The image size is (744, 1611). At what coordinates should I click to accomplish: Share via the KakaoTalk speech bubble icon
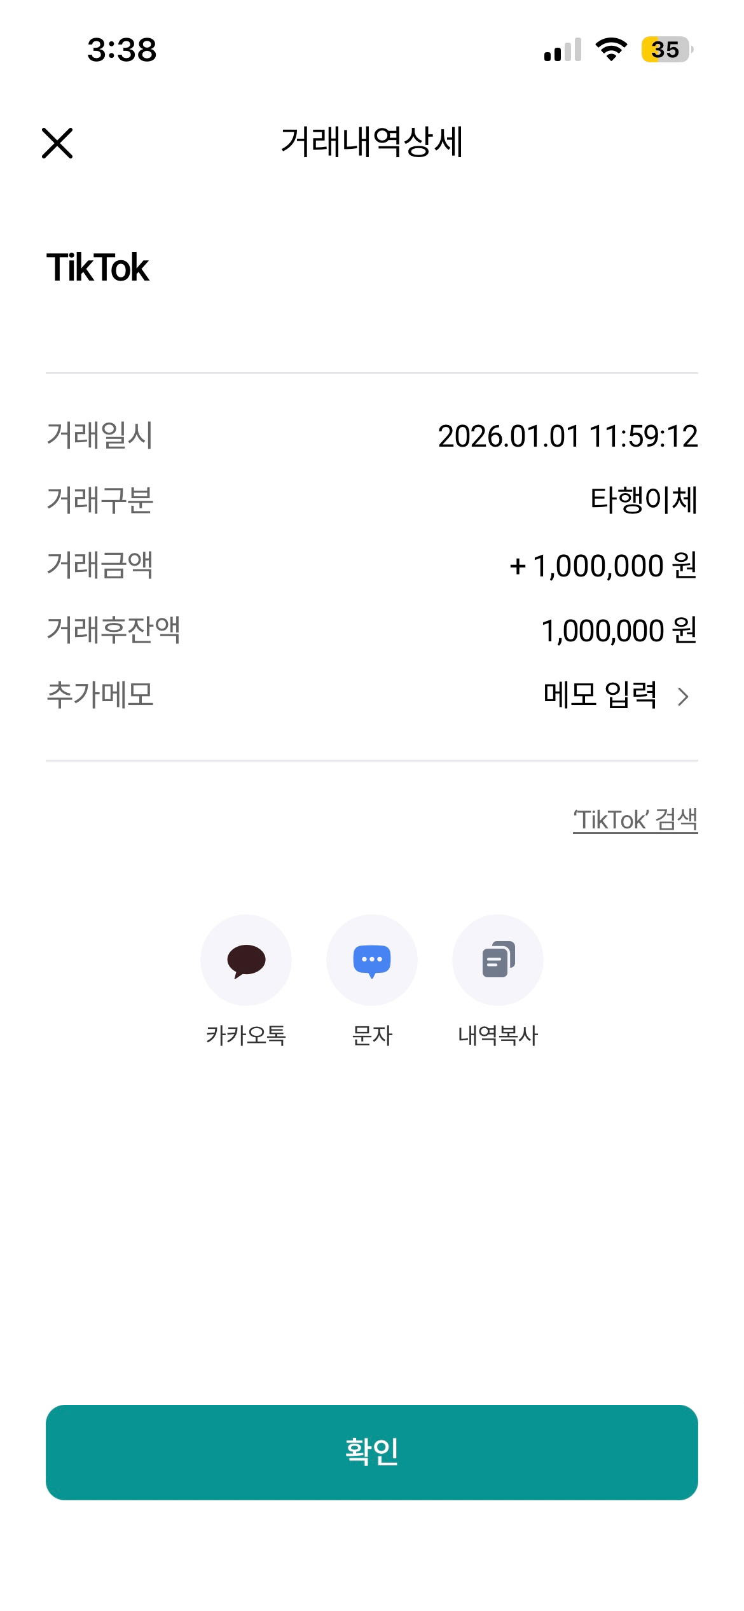click(x=246, y=959)
